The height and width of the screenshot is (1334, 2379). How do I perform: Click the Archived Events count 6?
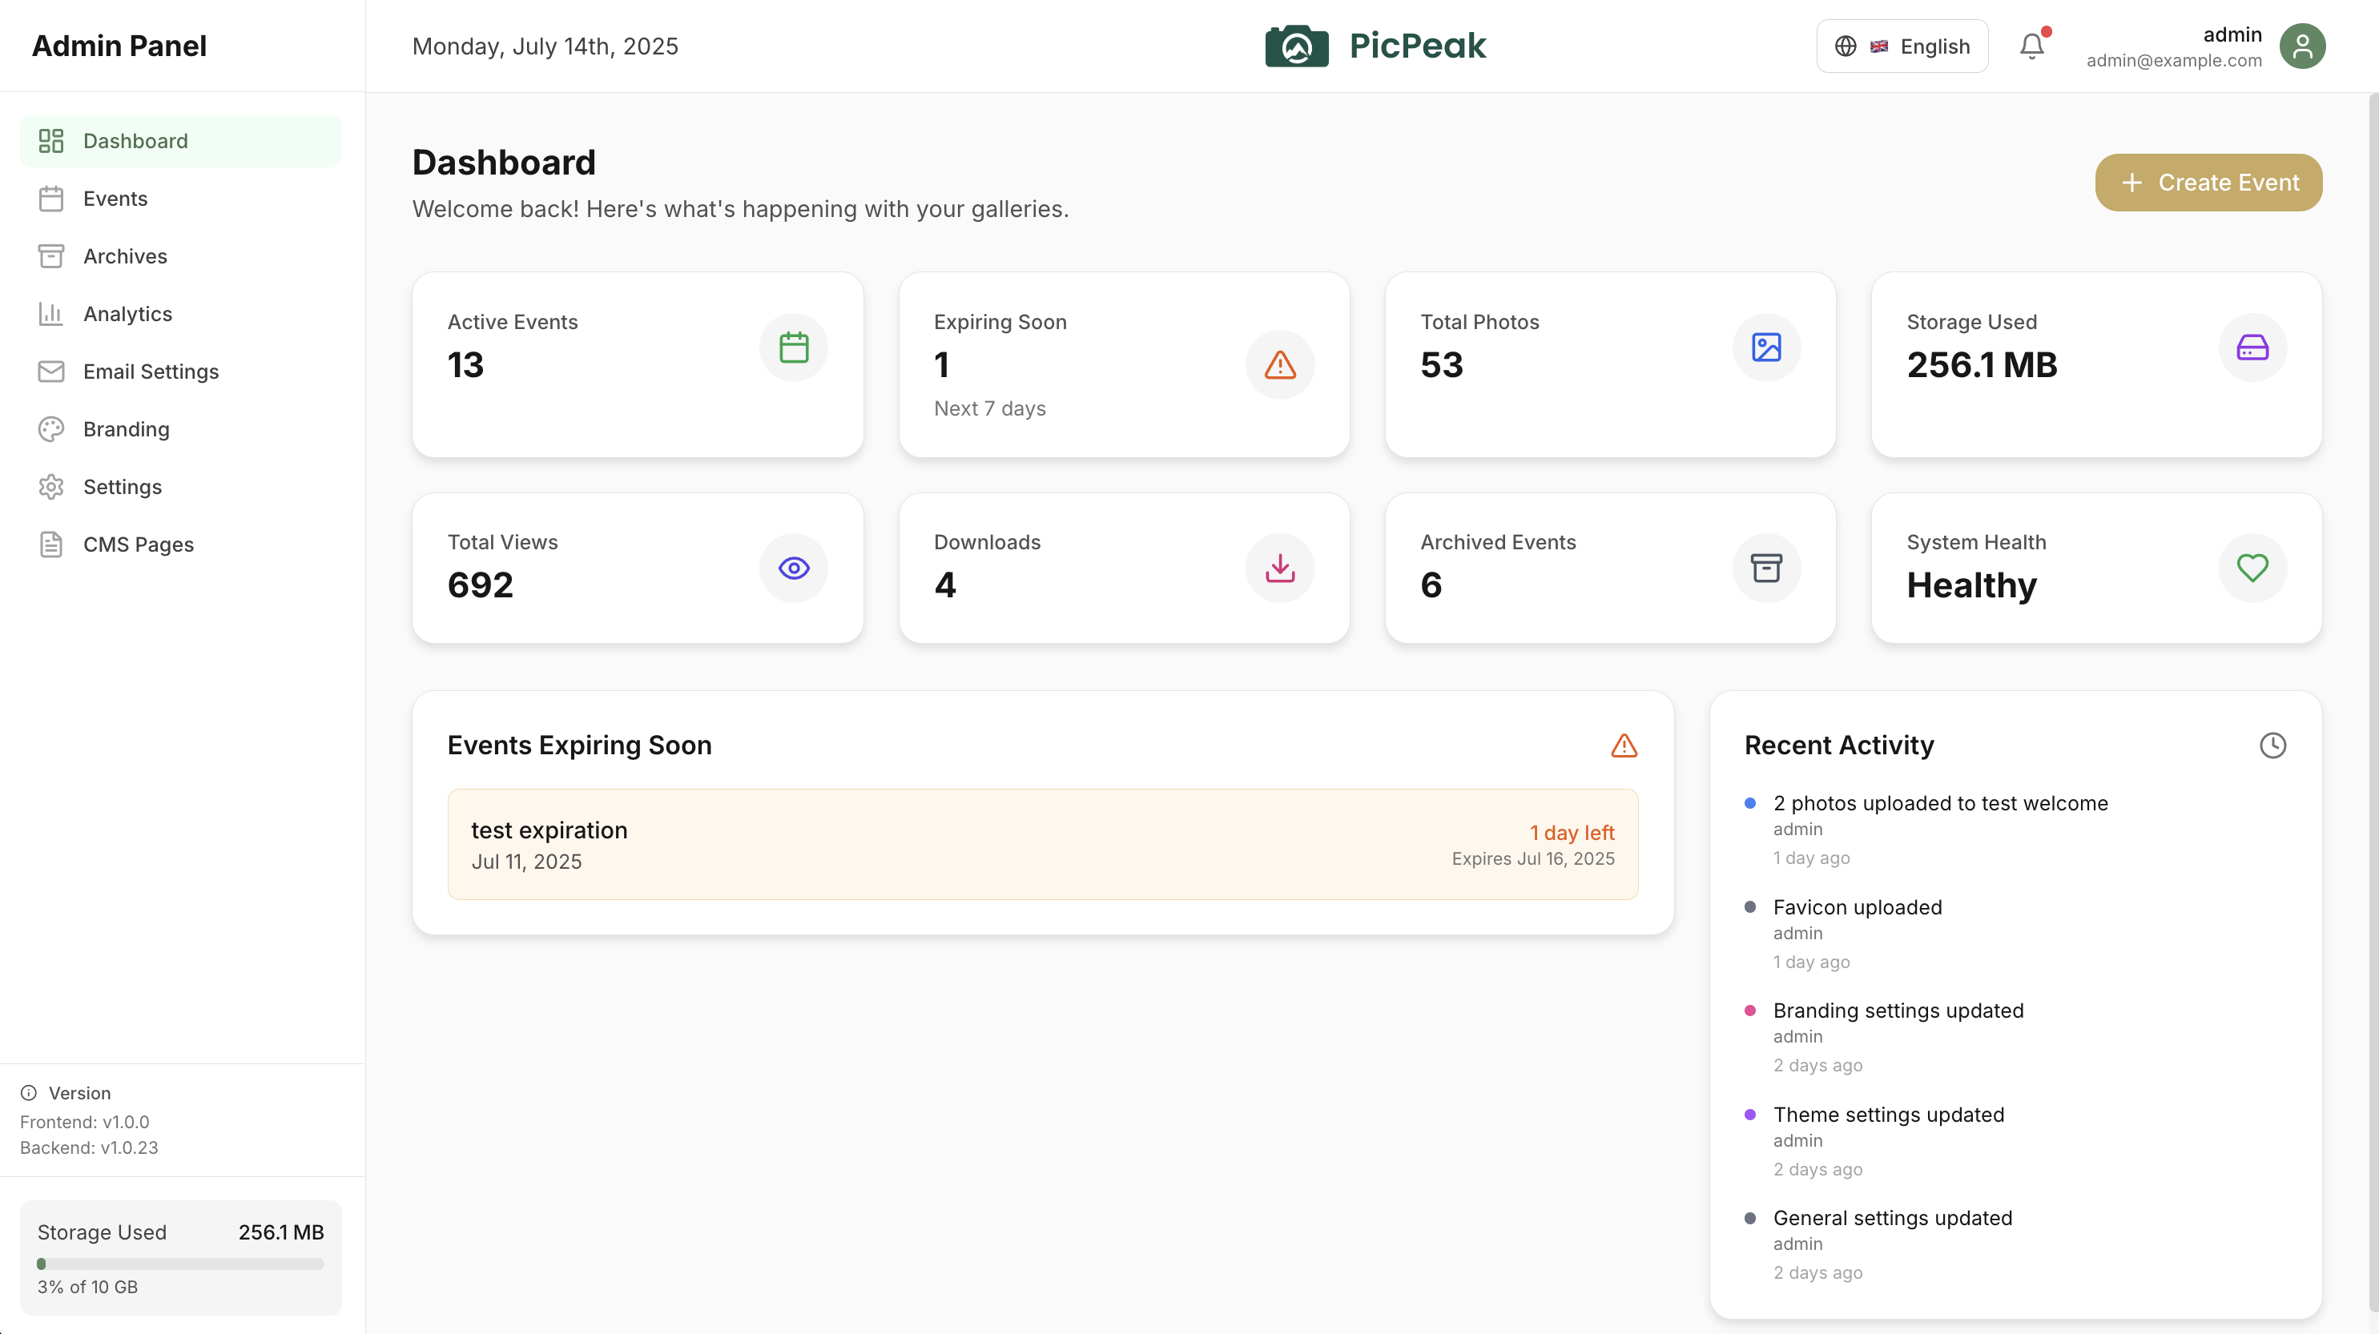click(x=1431, y=585)
